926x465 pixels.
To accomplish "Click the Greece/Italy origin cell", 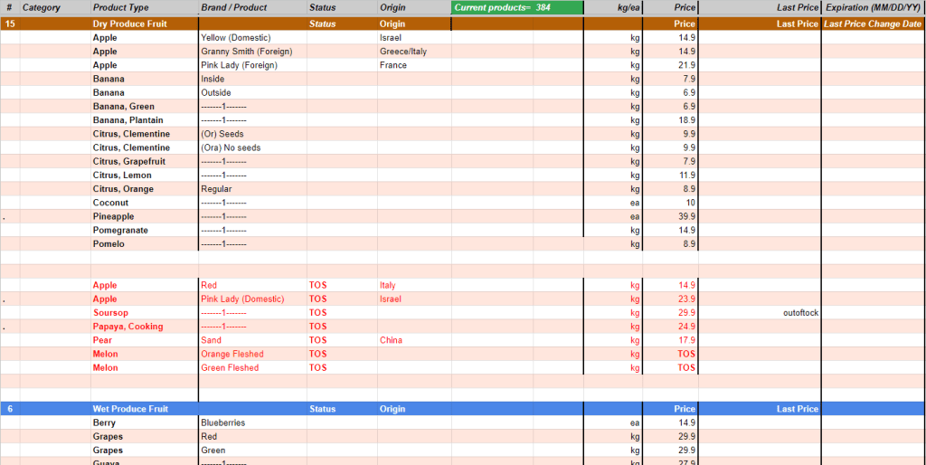I will point(403,52).
